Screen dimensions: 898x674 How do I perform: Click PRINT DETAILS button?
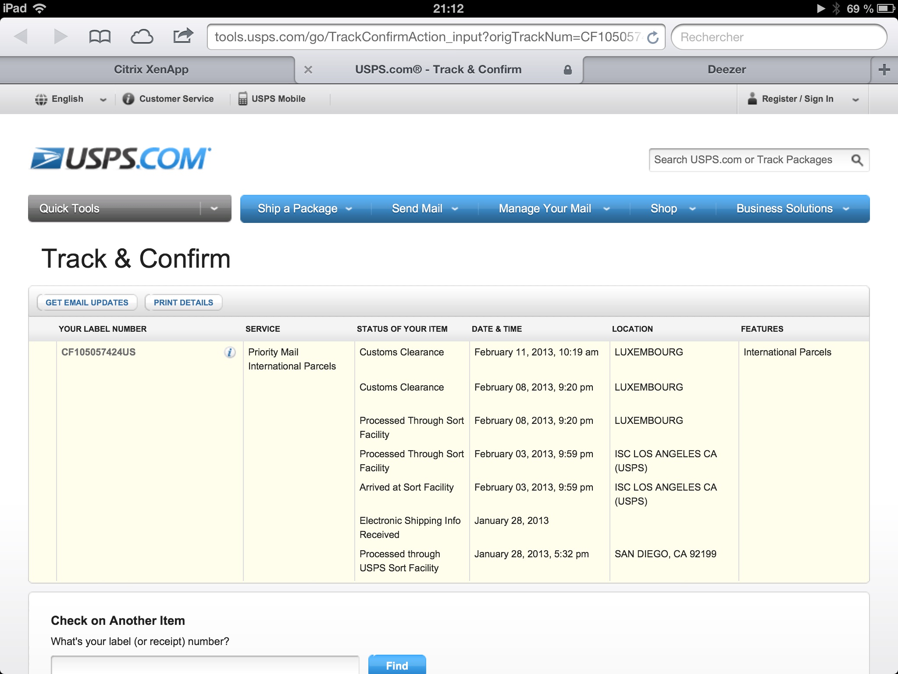(183, 303)
